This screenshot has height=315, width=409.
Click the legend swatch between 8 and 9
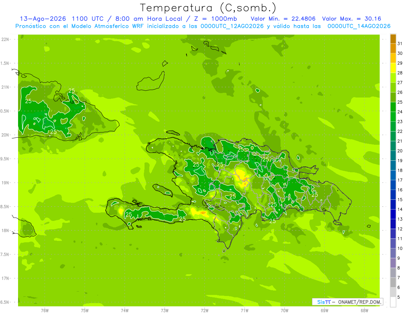393,263
